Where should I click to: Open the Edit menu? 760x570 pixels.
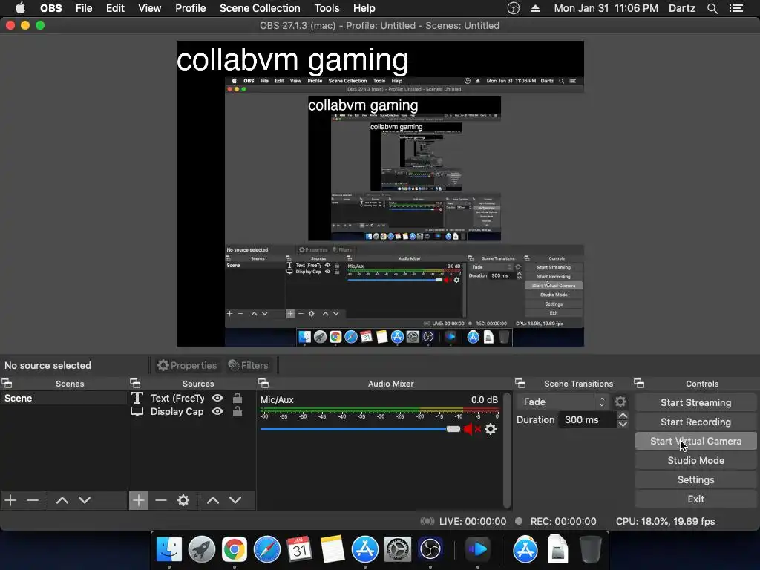(x=115, y=8)
